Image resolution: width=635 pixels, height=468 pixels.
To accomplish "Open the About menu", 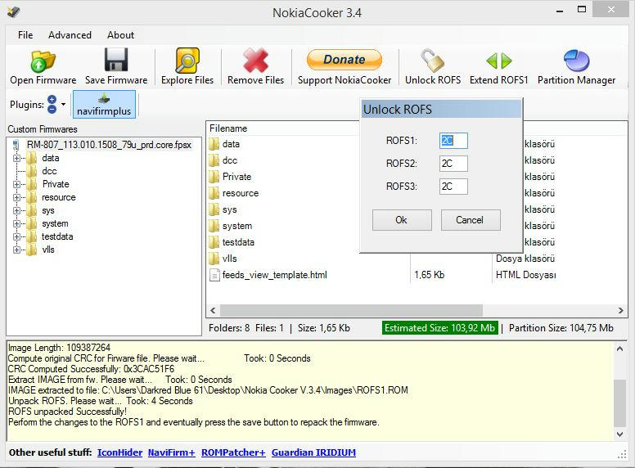I will click(120, 35).
